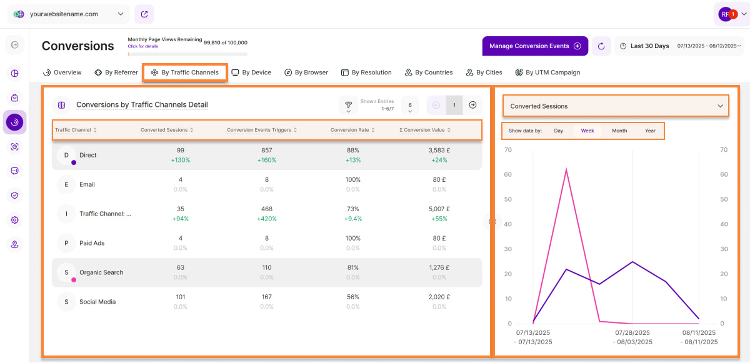Screen dimensions: 750x363
Task: Switch to the By UTM Campaign tab
Action: [547, 72]
